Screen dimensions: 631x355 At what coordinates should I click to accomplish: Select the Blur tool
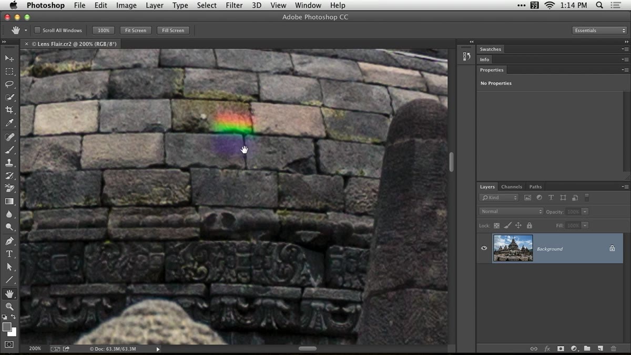click(x=9, y=214)
